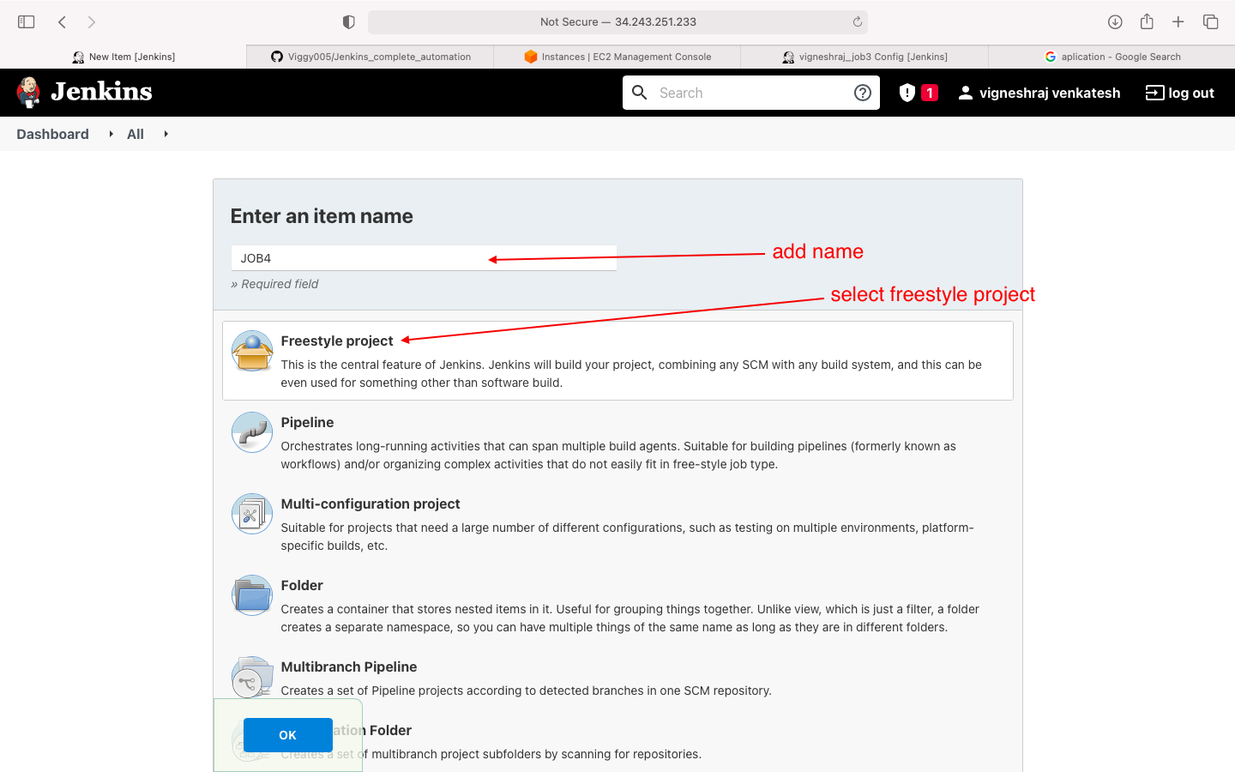Click the log out arrow icon

pos(1154,93)
